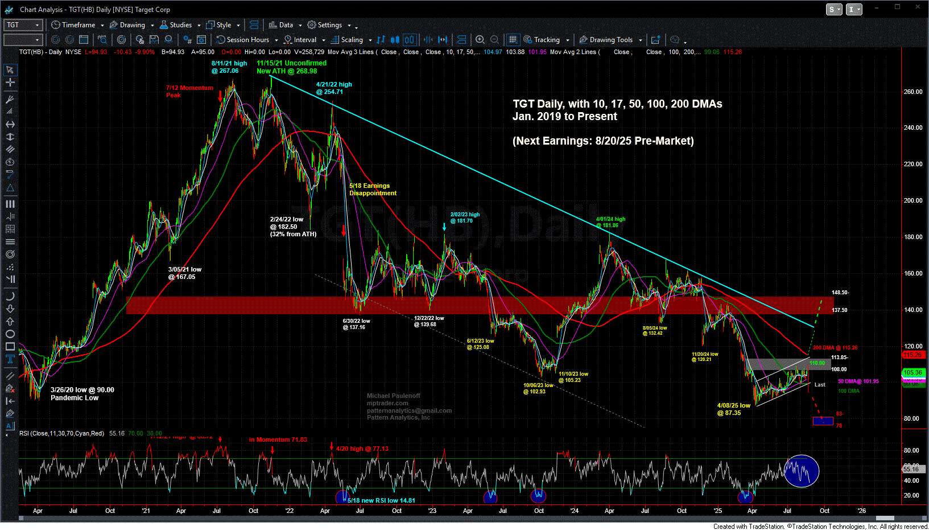Screen dimensions: 929x530
Task: Toggle the I button in title bar
Action: pyautogui.click(x=854, y=9)
